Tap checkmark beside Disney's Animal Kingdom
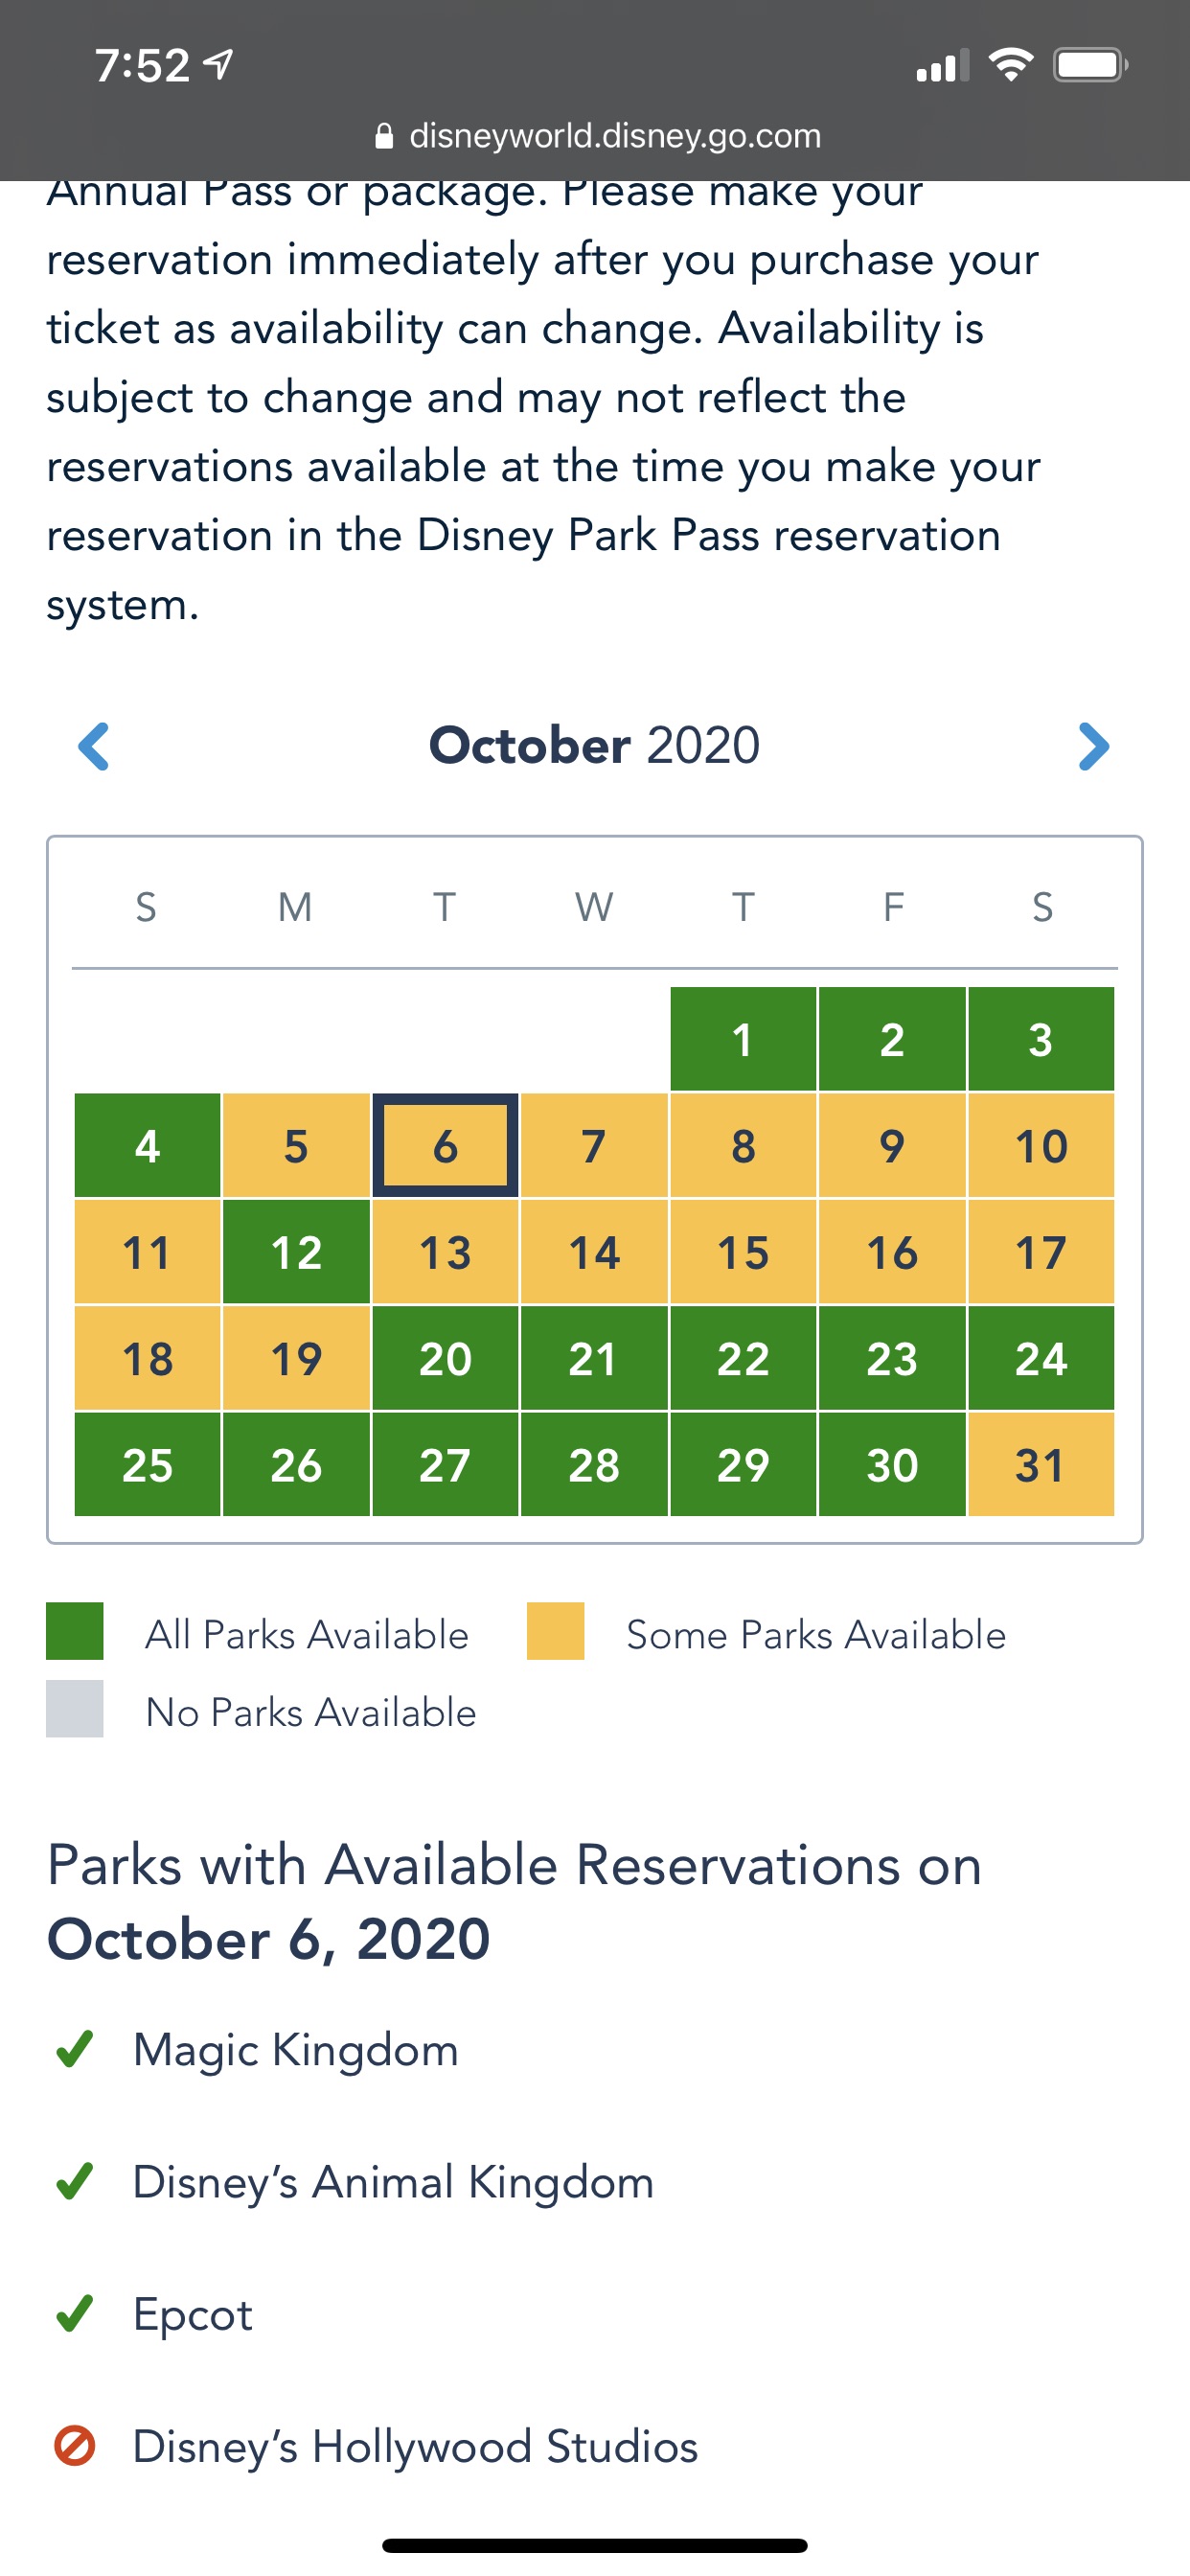The image size is (1190, 2576). 75,2181
